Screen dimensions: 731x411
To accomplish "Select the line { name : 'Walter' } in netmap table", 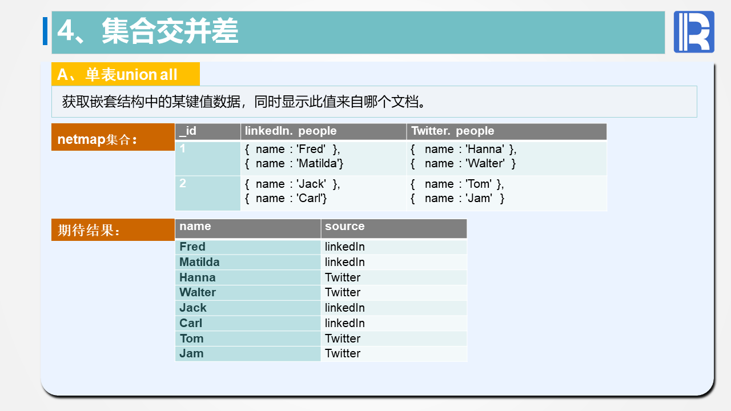I will (463, 163).
